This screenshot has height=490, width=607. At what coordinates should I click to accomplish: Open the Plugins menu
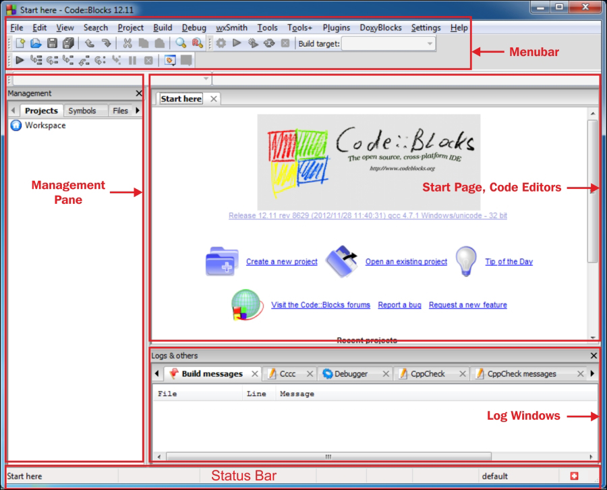[337, 28]
